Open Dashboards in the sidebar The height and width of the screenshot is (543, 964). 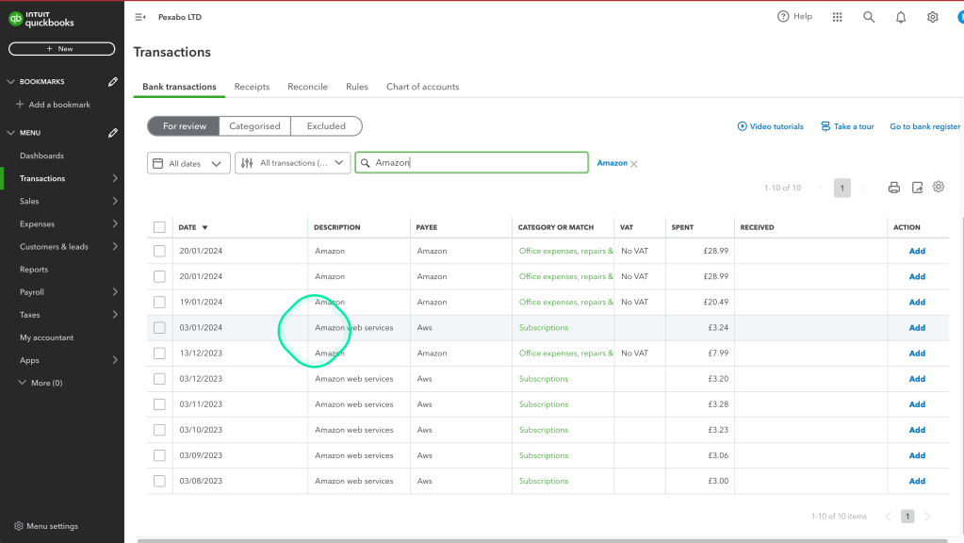point(41,156)
